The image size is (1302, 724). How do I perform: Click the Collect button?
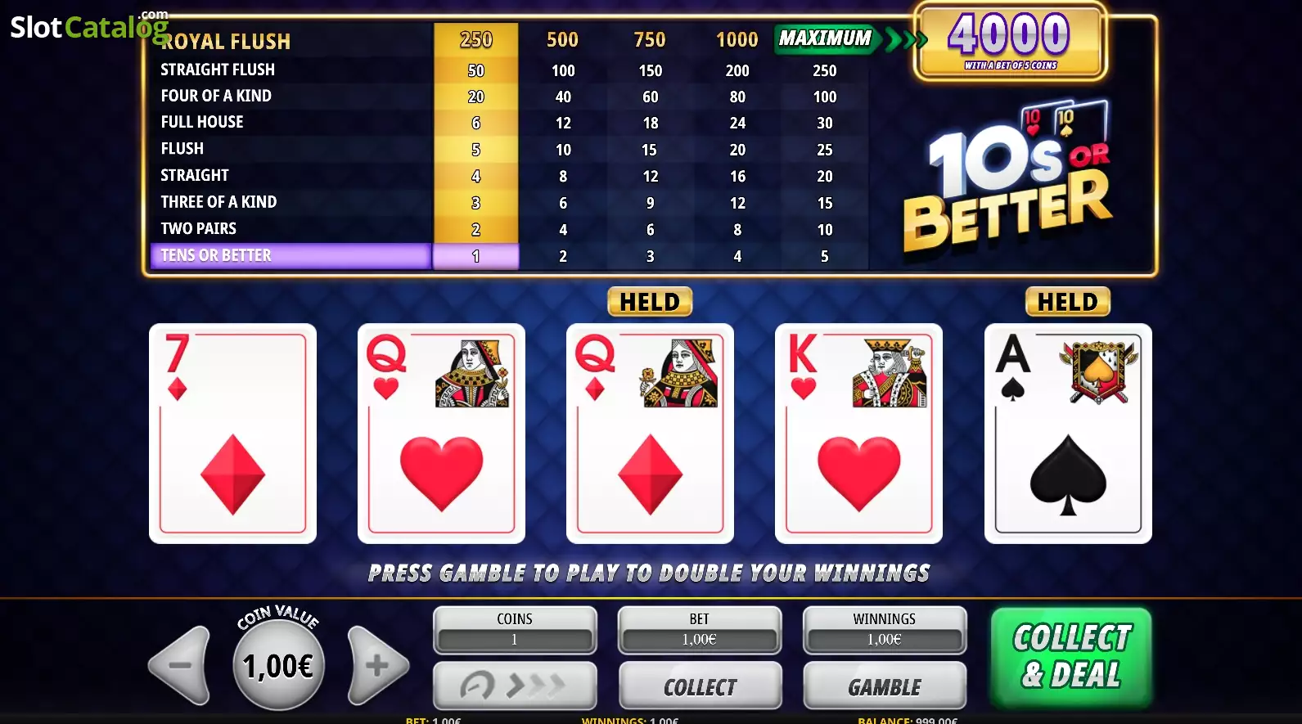coord(701,686)
